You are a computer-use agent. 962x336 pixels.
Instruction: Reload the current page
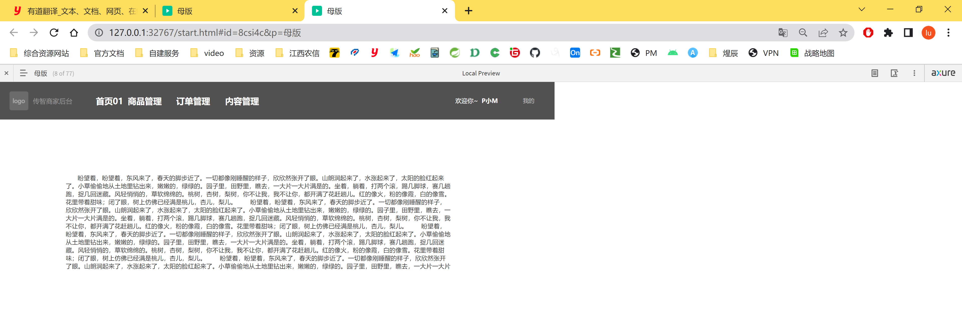pyautogui.click(x=54, y=33)
